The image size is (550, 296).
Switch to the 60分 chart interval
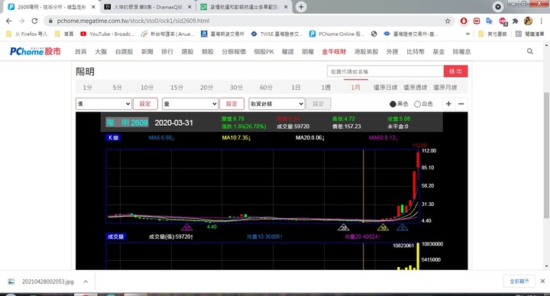[266, 88]
